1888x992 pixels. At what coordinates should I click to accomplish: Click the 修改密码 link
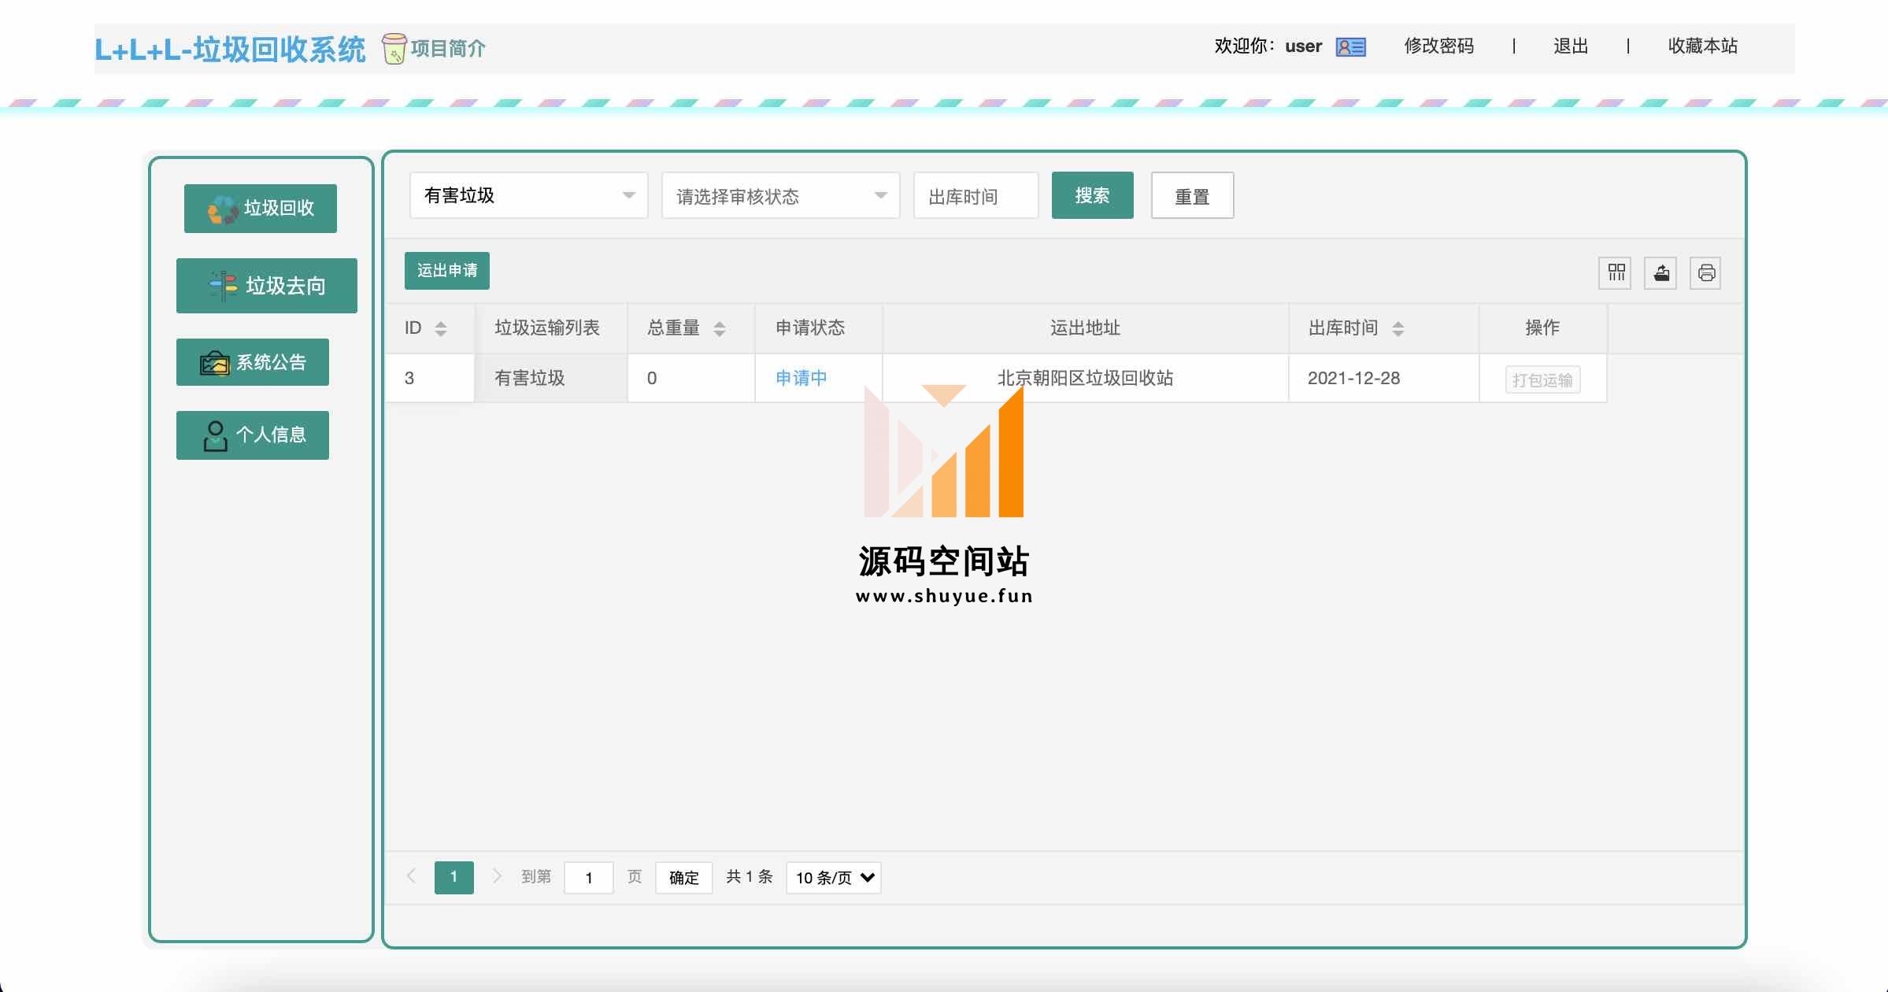(1439, 46)
